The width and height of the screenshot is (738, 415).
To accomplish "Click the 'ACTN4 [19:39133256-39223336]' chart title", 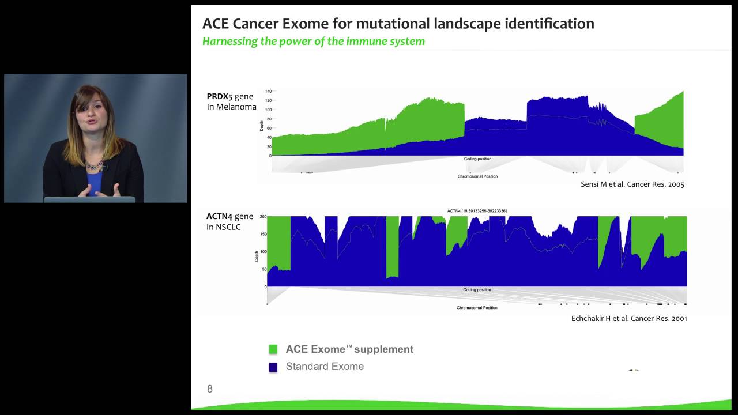I will coord(477,211).
